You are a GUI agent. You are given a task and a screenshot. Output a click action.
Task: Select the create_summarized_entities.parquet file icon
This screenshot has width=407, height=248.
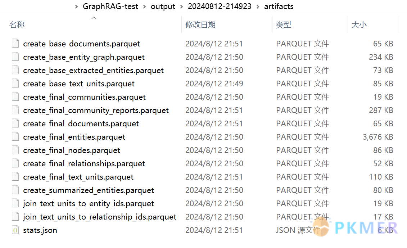pos(15,190)
